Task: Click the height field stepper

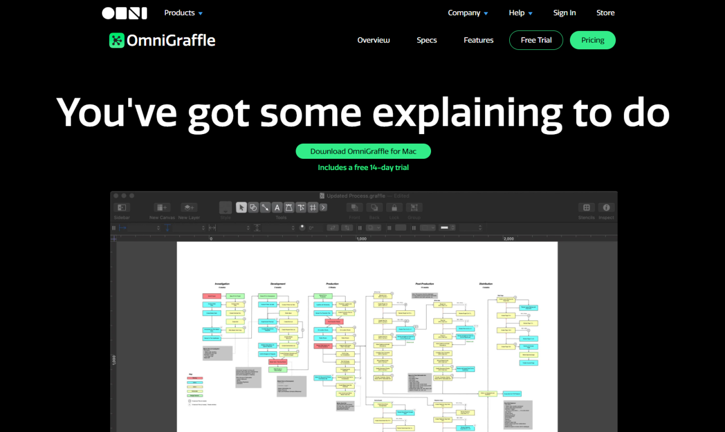Action: (293, 228)
